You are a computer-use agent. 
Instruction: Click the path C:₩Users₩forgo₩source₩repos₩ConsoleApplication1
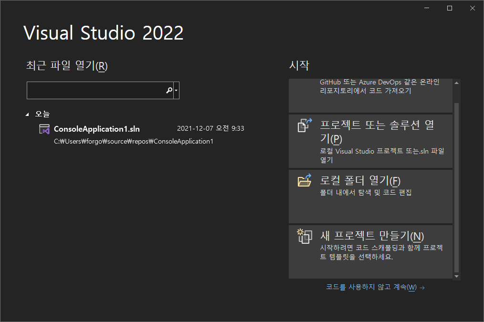pos(133,141)
